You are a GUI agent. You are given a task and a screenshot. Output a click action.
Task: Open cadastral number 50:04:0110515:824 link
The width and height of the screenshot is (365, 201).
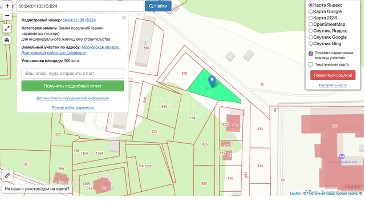pyautogui.click(x=79, y=20)
